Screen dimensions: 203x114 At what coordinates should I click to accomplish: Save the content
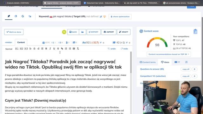click(x=73, y=32)
